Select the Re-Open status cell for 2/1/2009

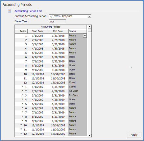[78, 91]
